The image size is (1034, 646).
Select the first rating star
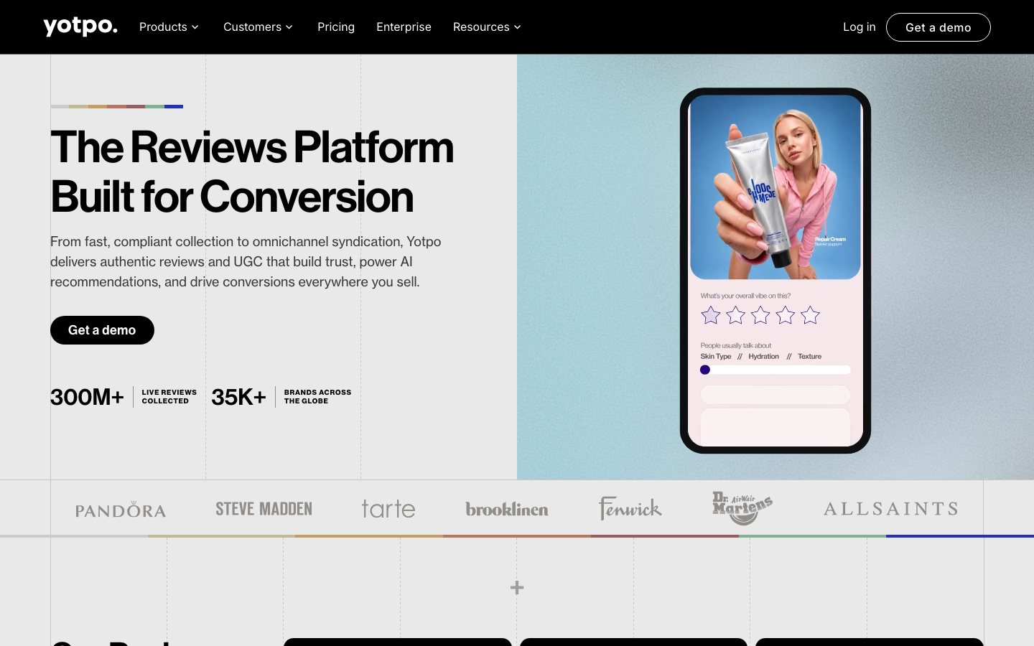[711, 315]
